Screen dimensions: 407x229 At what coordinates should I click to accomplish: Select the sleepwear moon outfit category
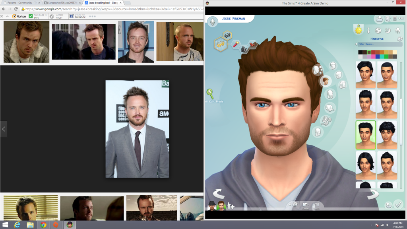[x=388, y=30]
